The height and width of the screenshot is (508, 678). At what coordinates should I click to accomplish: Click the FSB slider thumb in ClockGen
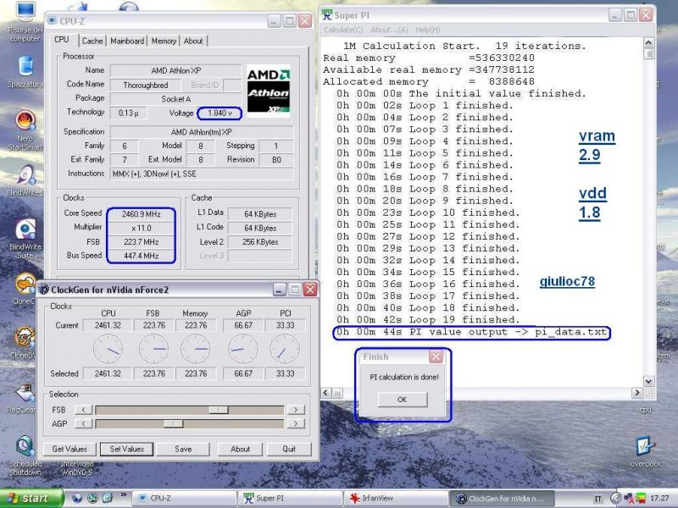tap(219, 410)
